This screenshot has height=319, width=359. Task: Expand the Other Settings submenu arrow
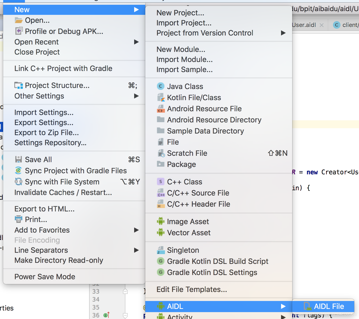coord(137,96)
